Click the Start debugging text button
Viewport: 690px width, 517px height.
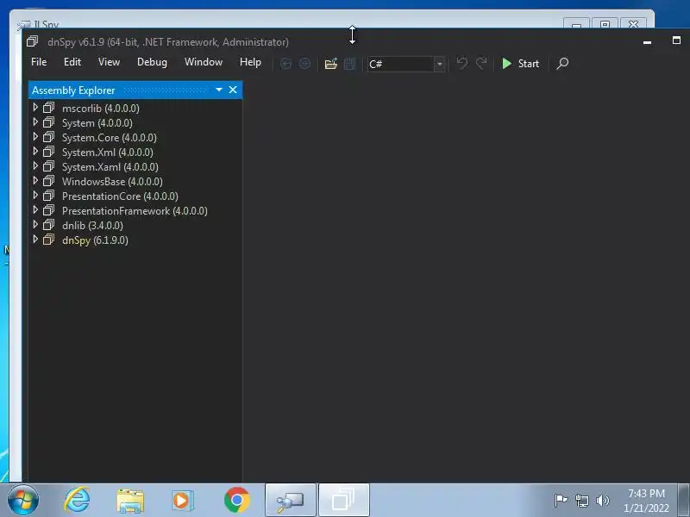point(528,64)
